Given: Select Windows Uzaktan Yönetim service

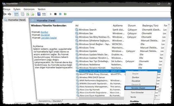Looking at the screenshot, I should [x=119, y=58].
